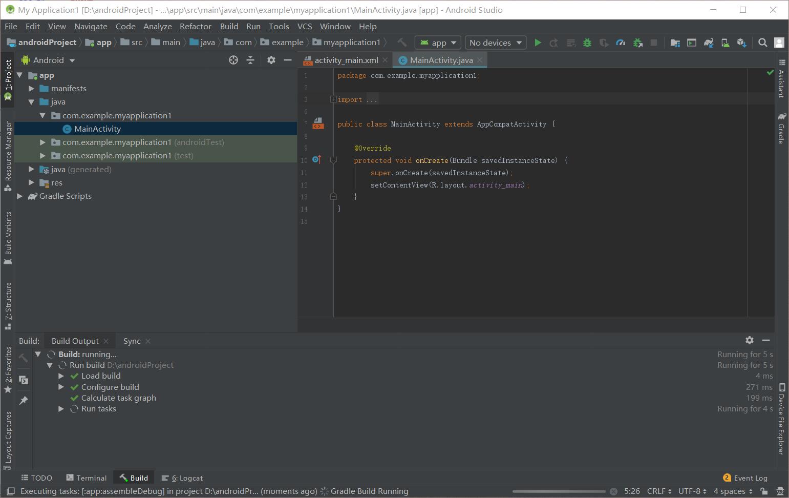Click the Make Project hammer icon

coord(402,43)
